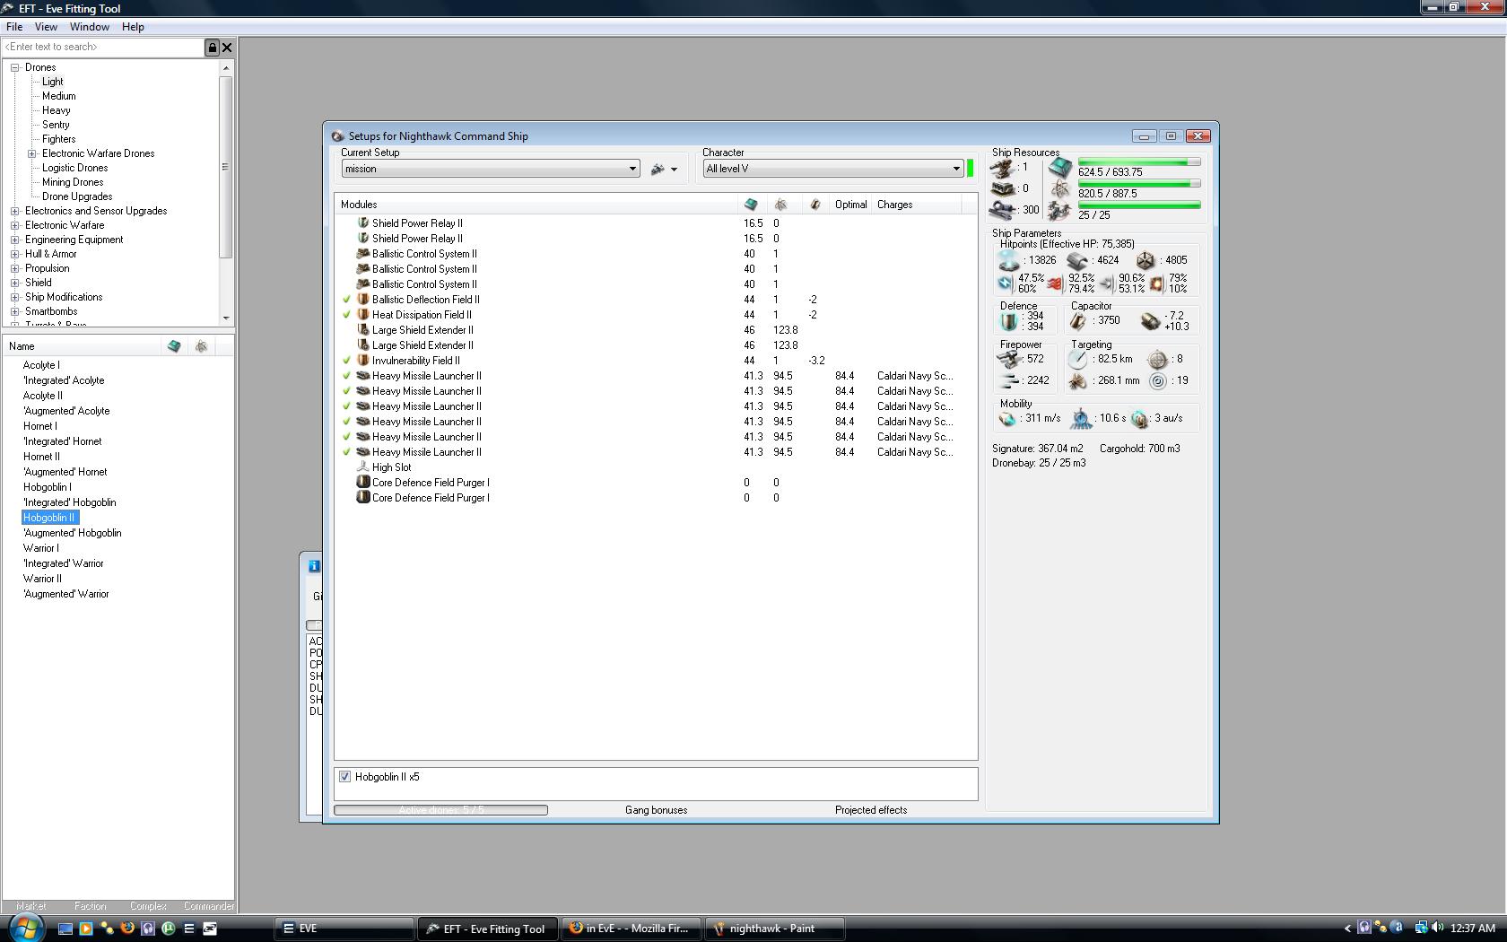Sort by the Optimal column header
Screen dimensions: 1507x942
tap(850, 205)
